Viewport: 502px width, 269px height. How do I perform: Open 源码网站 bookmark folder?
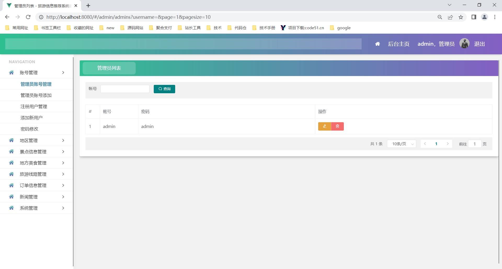(x=132, y=28)
